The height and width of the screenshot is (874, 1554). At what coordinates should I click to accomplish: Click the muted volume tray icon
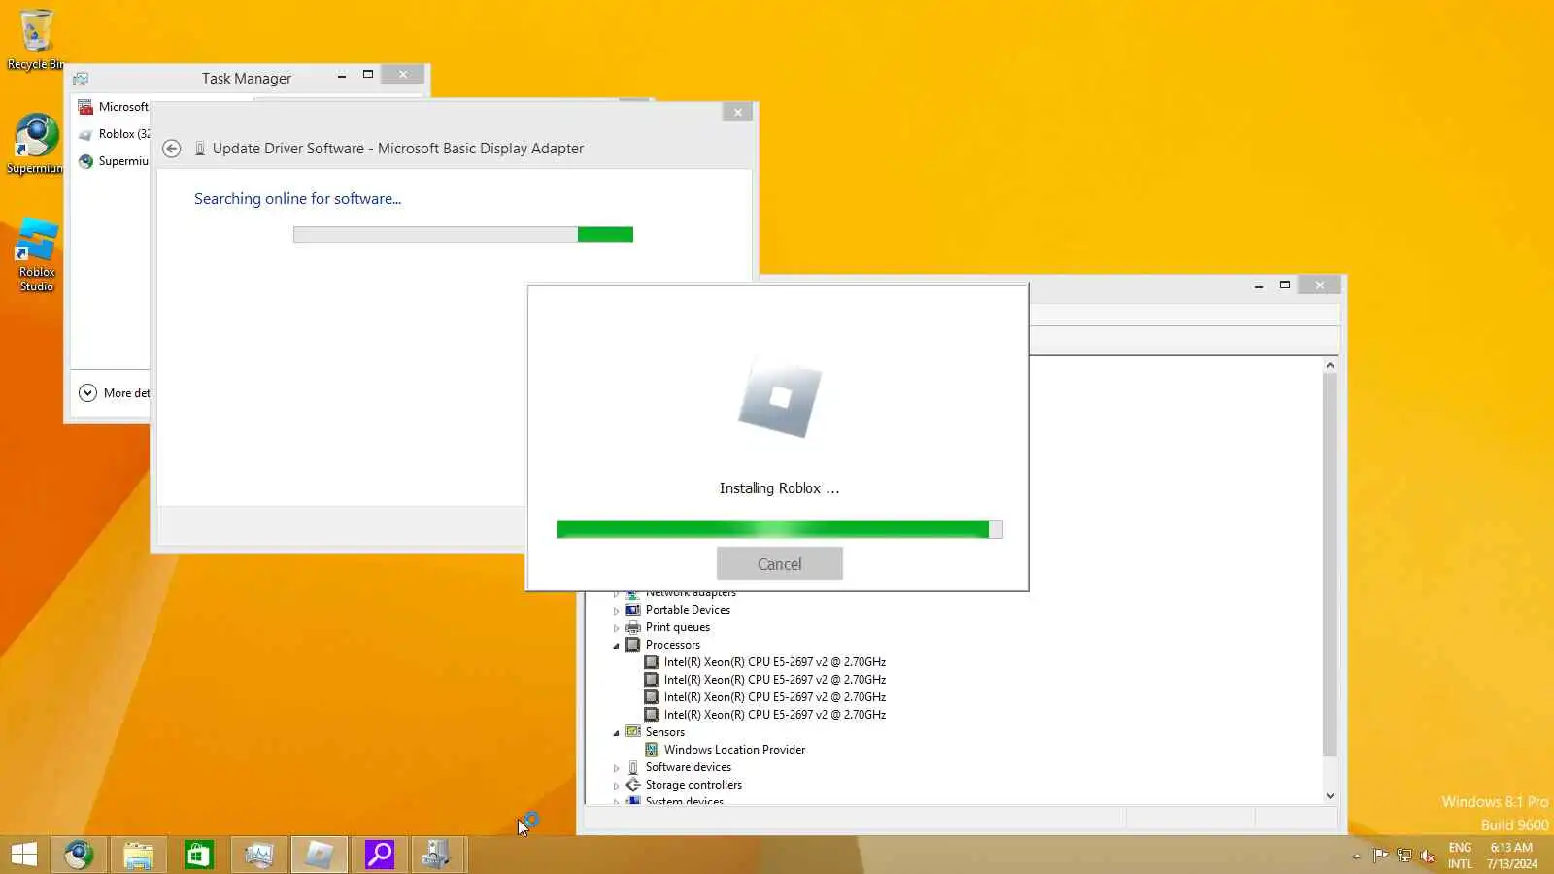point(1428,856)
